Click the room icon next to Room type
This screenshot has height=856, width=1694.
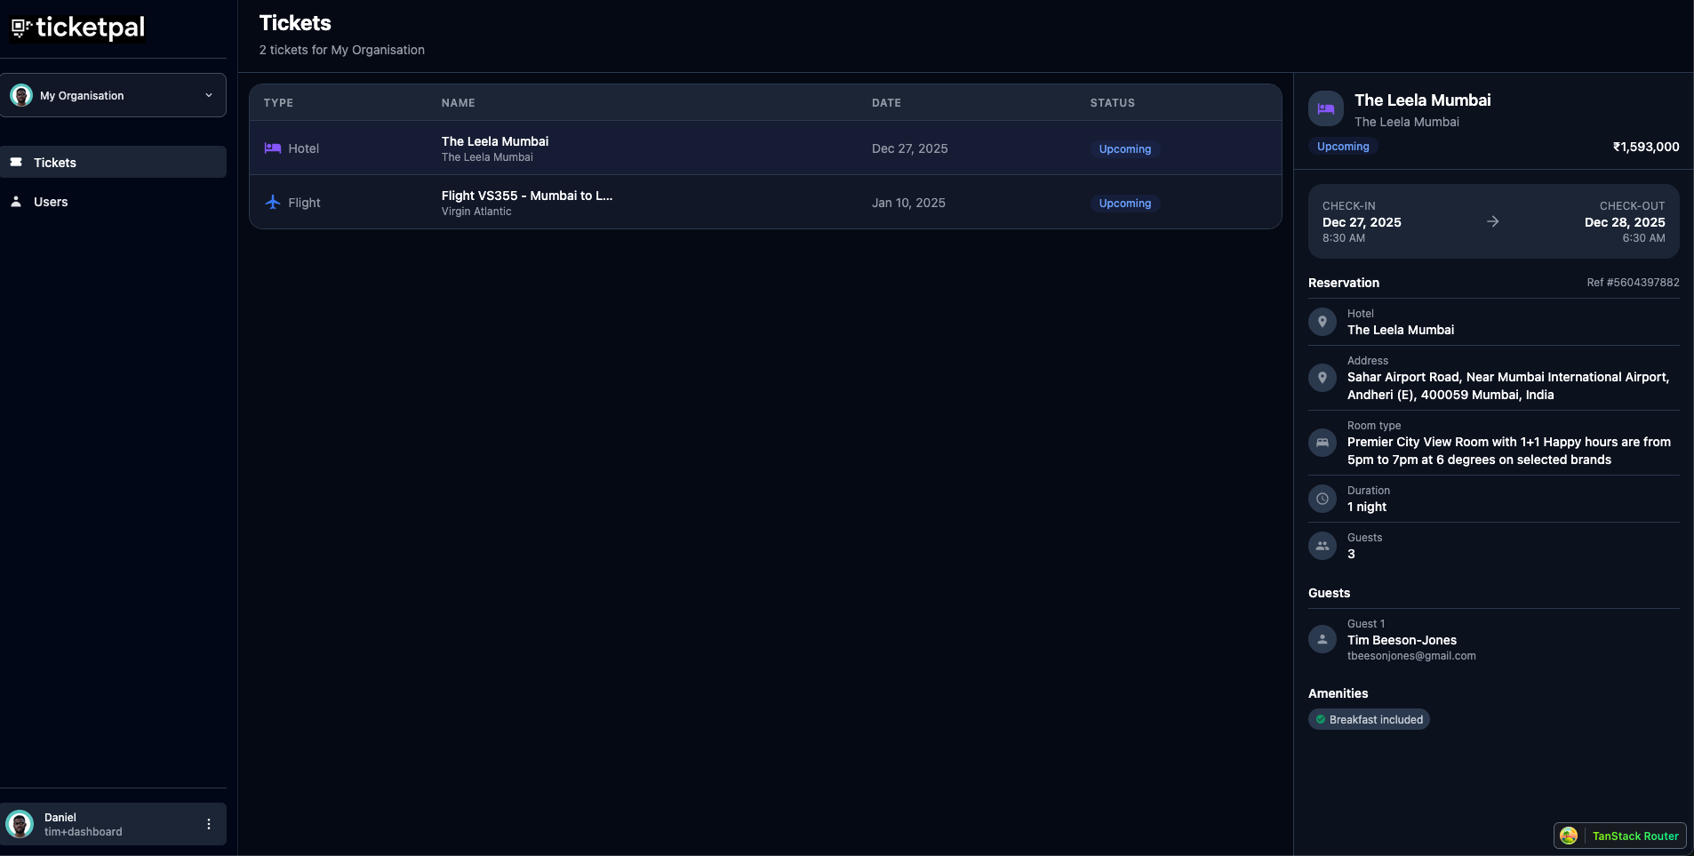(1322, 443)
